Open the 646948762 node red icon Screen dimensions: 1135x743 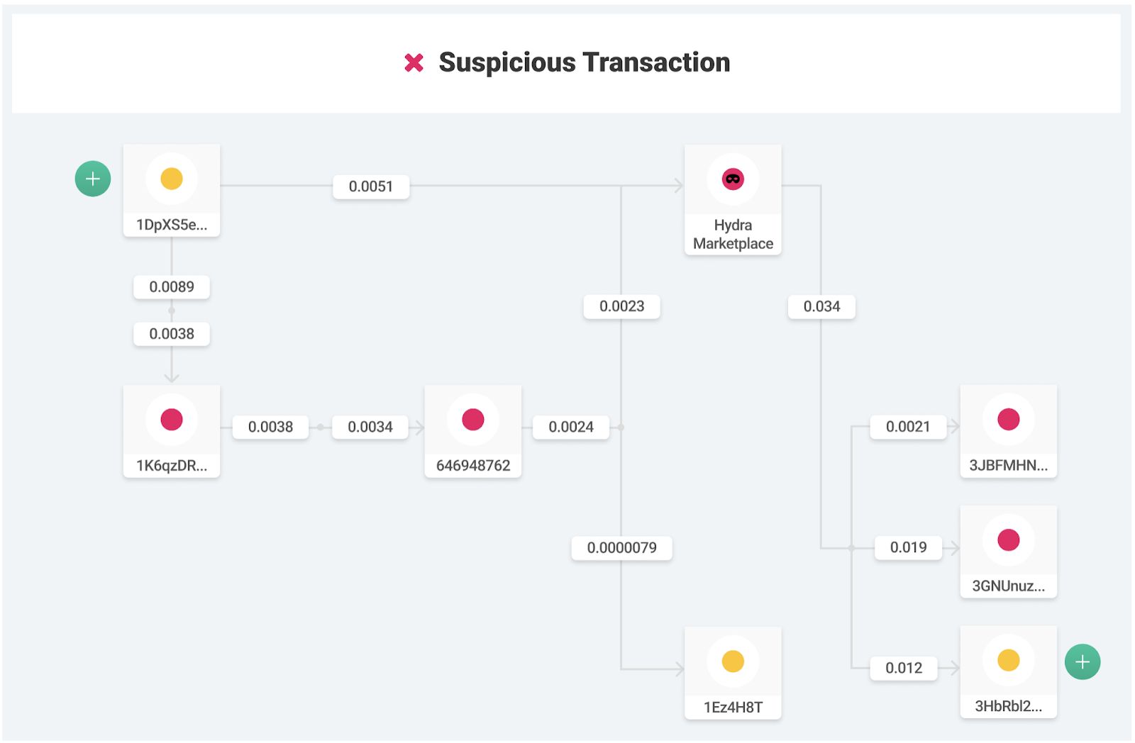tap(473, 419)
